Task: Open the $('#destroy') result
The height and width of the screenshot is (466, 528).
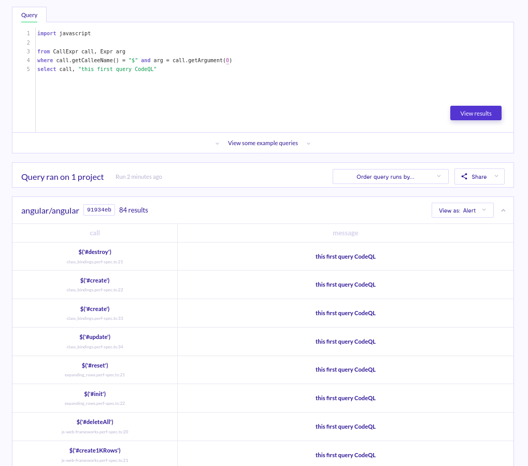Action: (x=95, y=252)
